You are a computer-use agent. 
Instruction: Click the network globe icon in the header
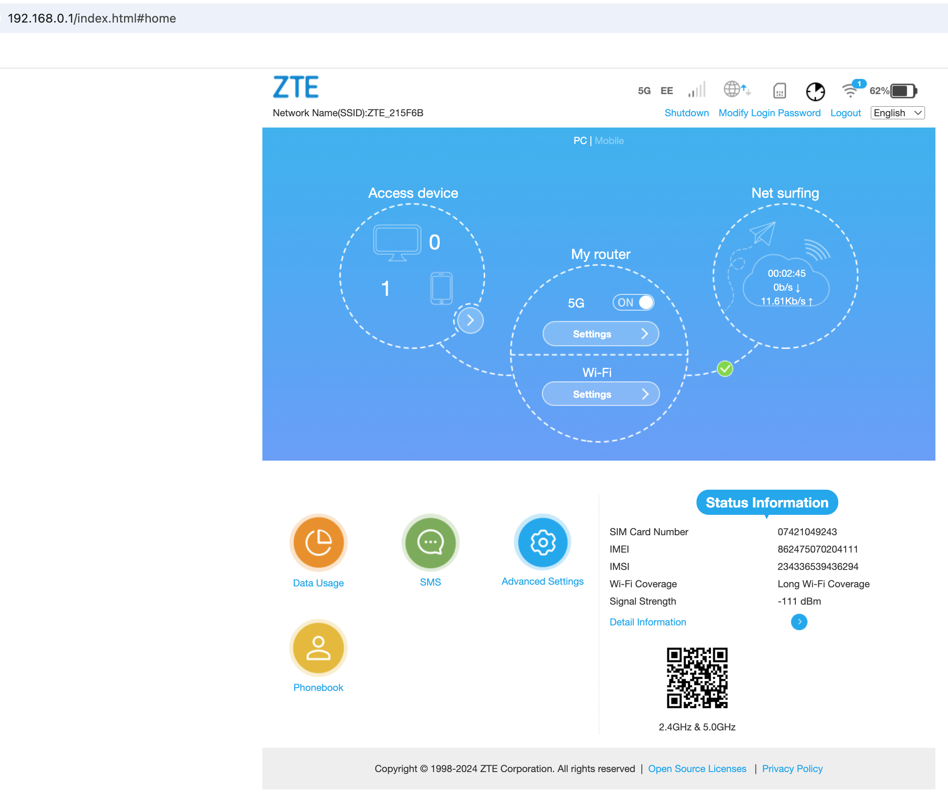click(x=736, y=90)
